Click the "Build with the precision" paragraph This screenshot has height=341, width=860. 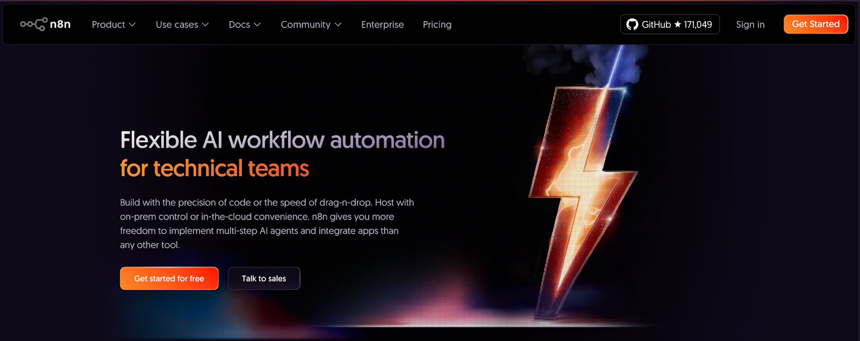tap(267, 223)
